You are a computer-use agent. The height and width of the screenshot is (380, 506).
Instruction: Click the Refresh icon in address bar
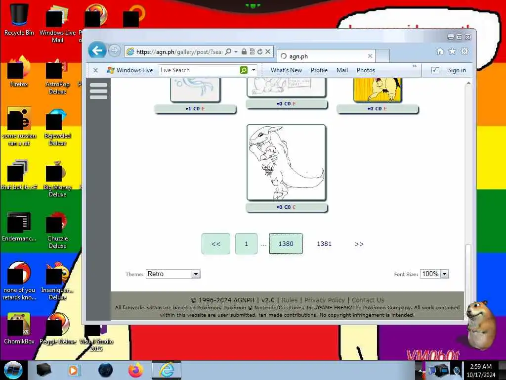tap(260, 51)
